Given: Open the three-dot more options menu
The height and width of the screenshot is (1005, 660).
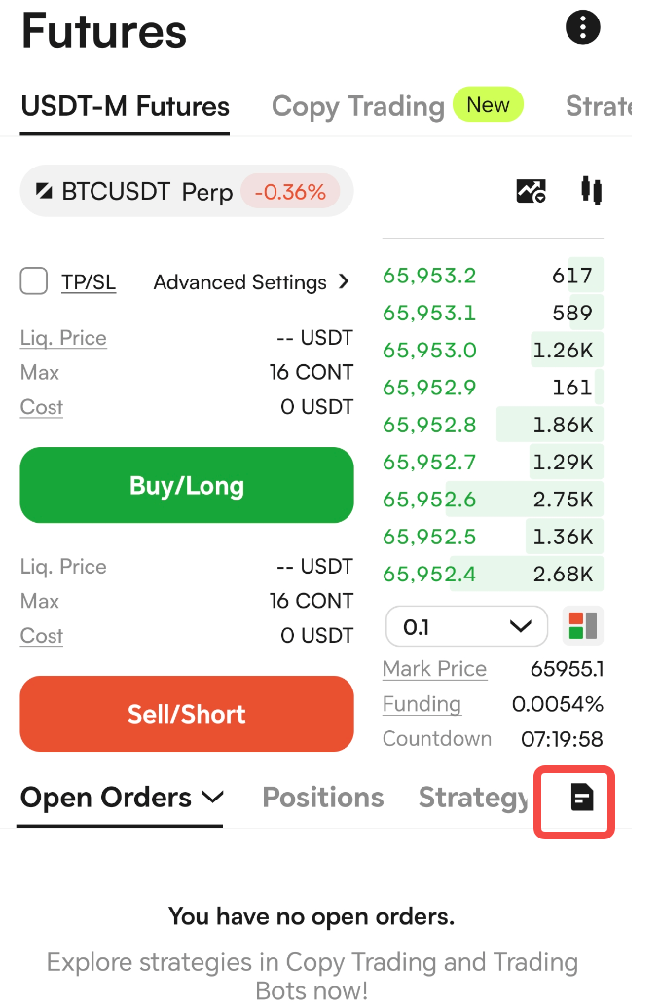Looking at the screenshot, I should tap(582, 27).
